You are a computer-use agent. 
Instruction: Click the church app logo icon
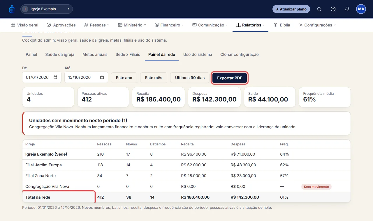12,9
